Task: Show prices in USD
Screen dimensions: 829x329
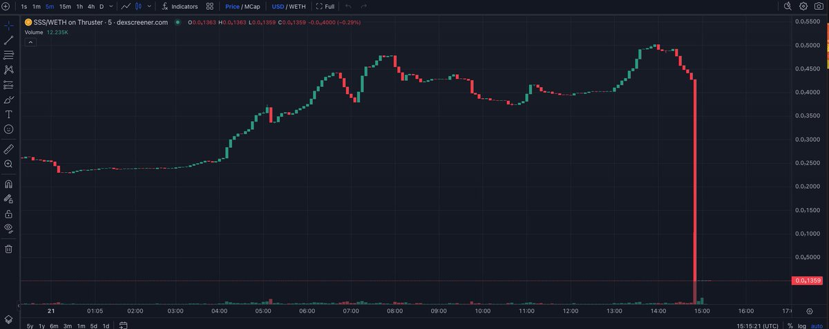Action: pos(278,6)
